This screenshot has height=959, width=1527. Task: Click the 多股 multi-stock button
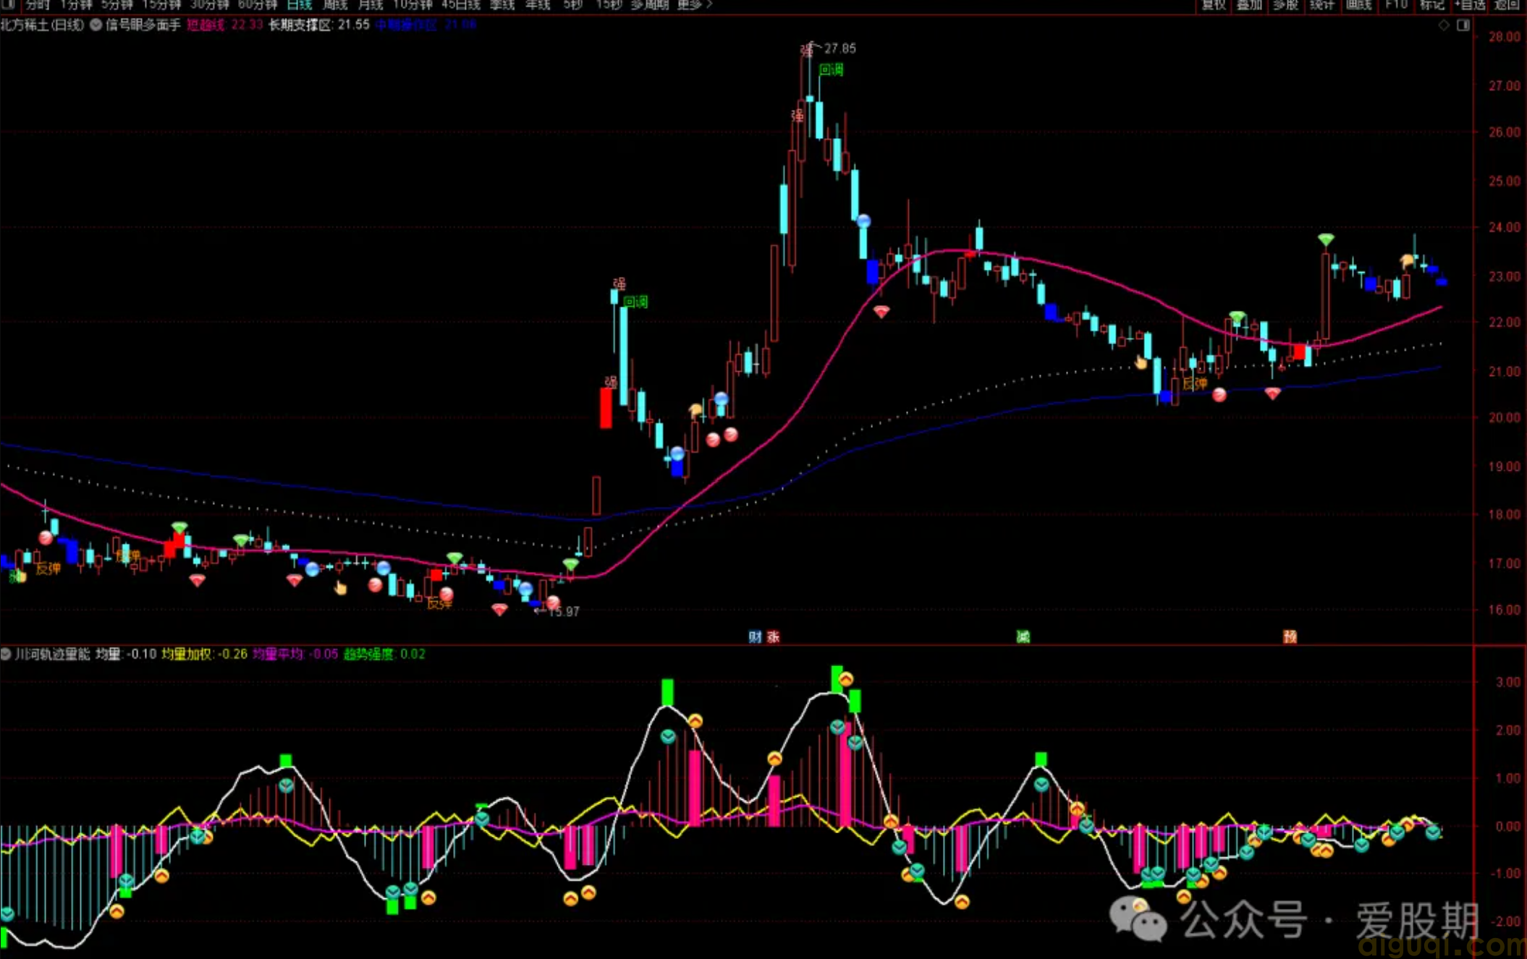pos(1285,4)
